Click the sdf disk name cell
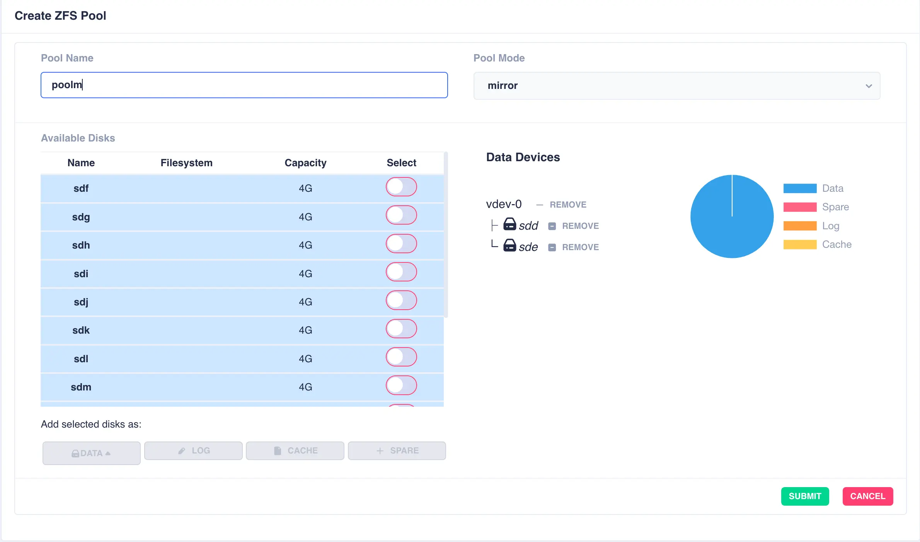Viewport: 920px width, 542px height. (81, 188)
